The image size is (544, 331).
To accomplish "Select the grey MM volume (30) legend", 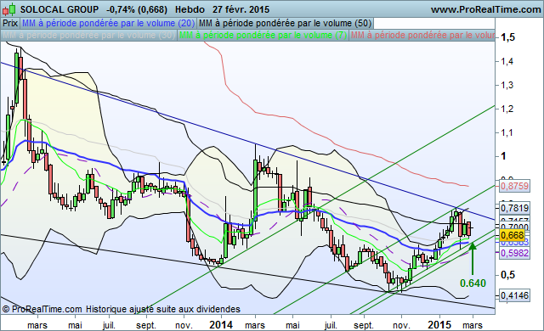I will tap(88, 36).
